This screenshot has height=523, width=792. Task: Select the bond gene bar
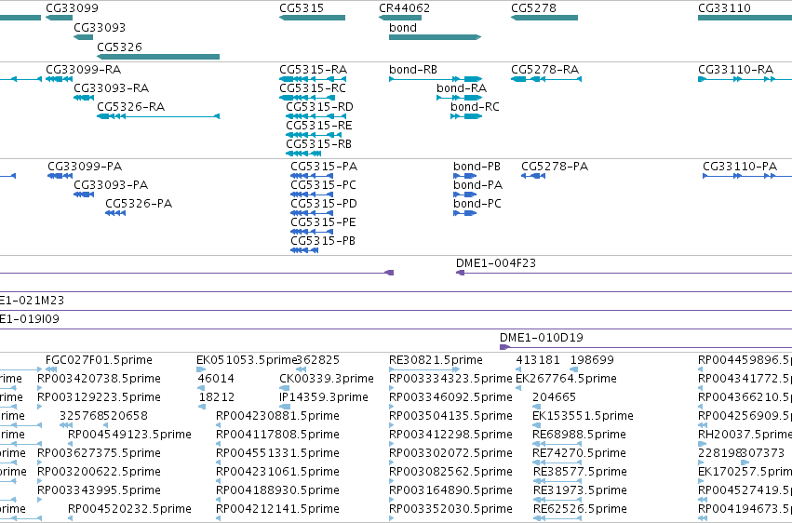pos(435,37)
